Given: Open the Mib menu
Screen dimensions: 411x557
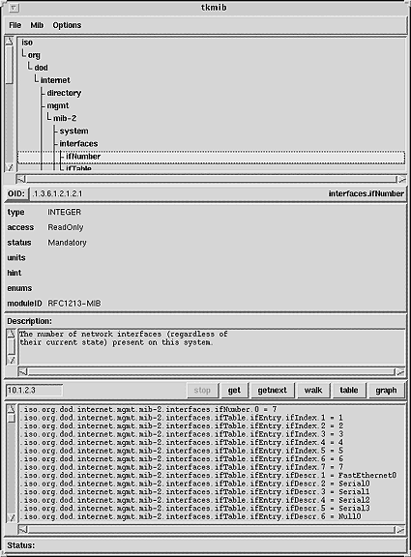Looking at the screenshot, I should tap(37, 25).
